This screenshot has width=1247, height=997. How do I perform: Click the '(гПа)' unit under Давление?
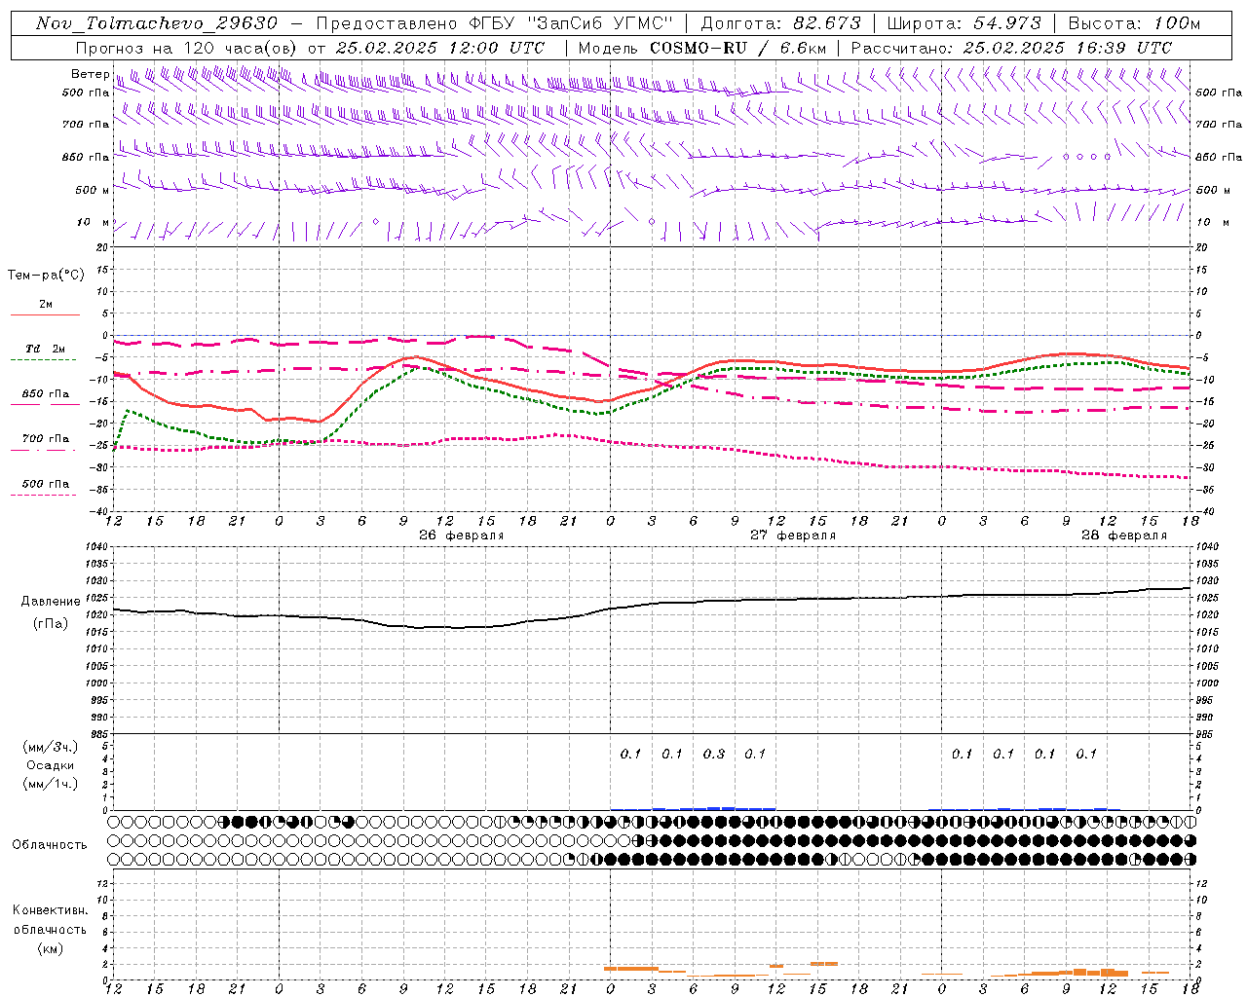coord(51,623)
